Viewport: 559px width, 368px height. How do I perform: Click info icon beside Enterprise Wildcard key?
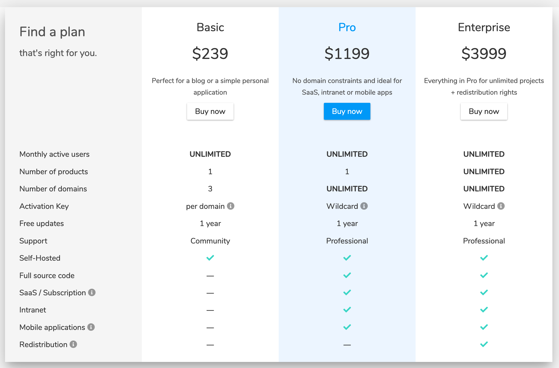coord(501,206)
